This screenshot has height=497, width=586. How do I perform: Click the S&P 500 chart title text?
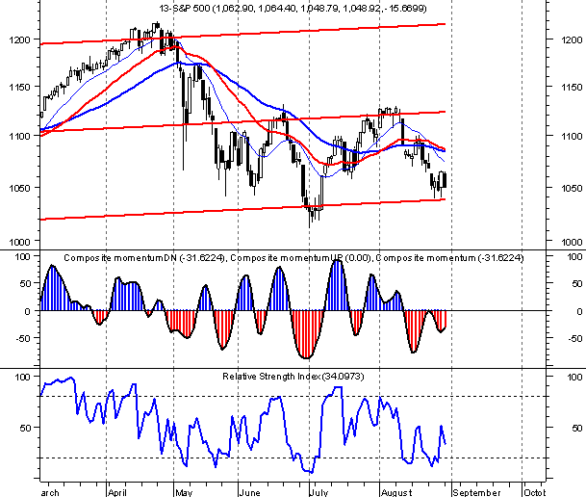293,9
